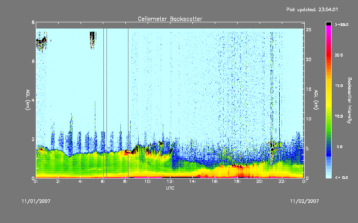The height and width of the screenshot is (223, 358).
Task: Click the "AGL (km)" left axis label
Action: [x=28, y=100]
